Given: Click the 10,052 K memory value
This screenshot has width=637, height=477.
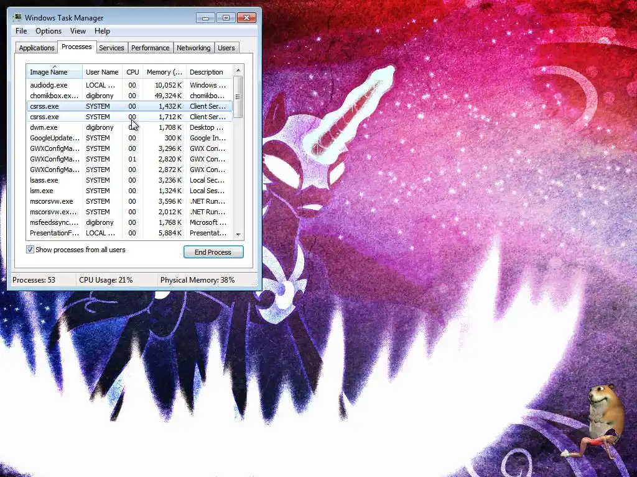Looking at the screenshot, I should (168, 85).
